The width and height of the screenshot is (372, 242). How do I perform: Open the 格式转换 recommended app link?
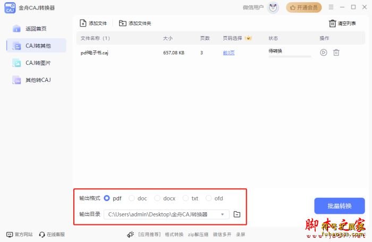(174, 235)
